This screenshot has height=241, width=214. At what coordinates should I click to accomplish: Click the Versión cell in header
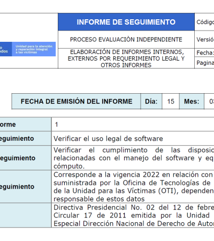tap(204, 40)
